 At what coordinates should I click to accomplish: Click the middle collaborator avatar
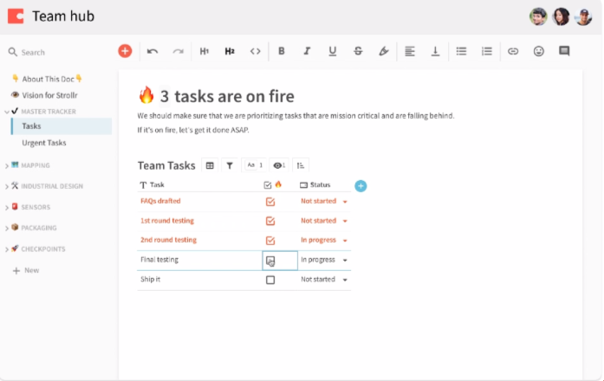(x=561, y=16)
